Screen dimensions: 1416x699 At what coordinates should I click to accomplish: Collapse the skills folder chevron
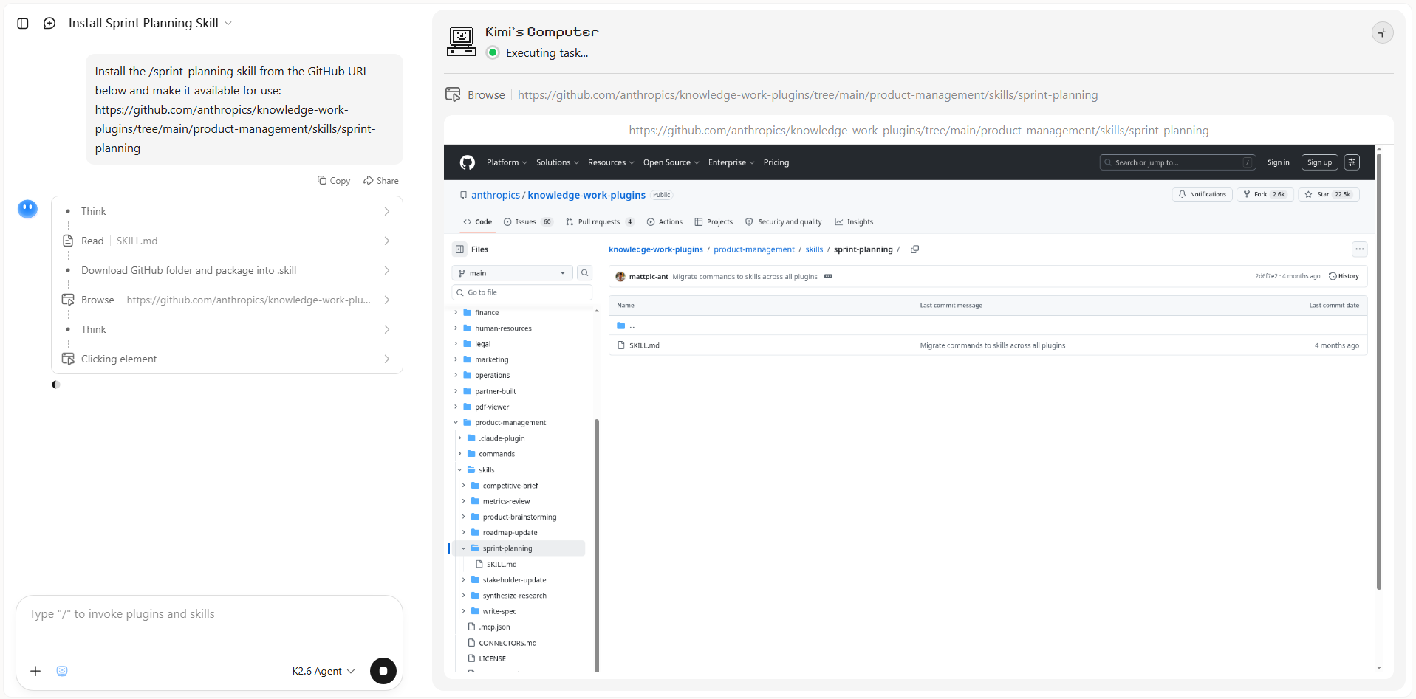click(459, 470)
